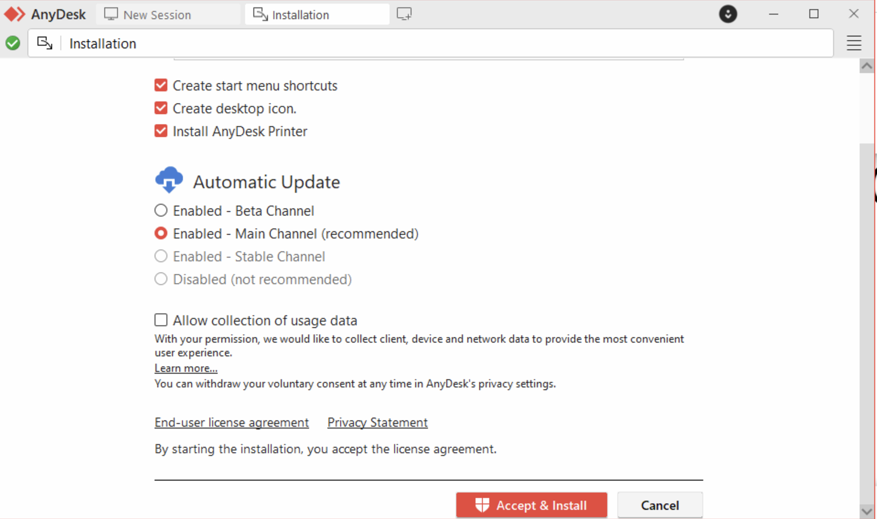877x519 pixels.
Task: Select Enabled - Main Channel (recommended)
Action: point(161,233)
